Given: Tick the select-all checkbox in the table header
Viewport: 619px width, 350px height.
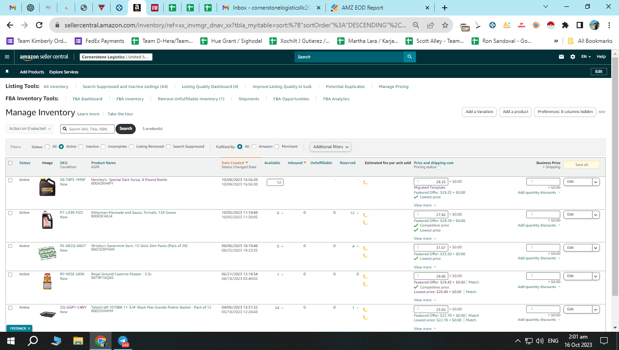Looking at the screenshot, I should tap(10, 163).
